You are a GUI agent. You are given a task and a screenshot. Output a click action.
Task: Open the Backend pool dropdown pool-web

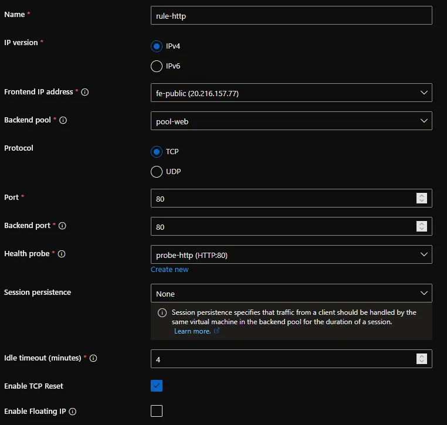click(x=292, y=121)
